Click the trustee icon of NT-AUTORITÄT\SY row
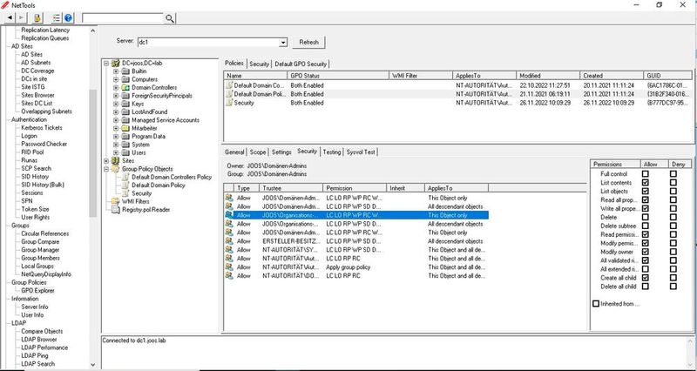This screenshot has width=697, height=371. coord(229,250)
